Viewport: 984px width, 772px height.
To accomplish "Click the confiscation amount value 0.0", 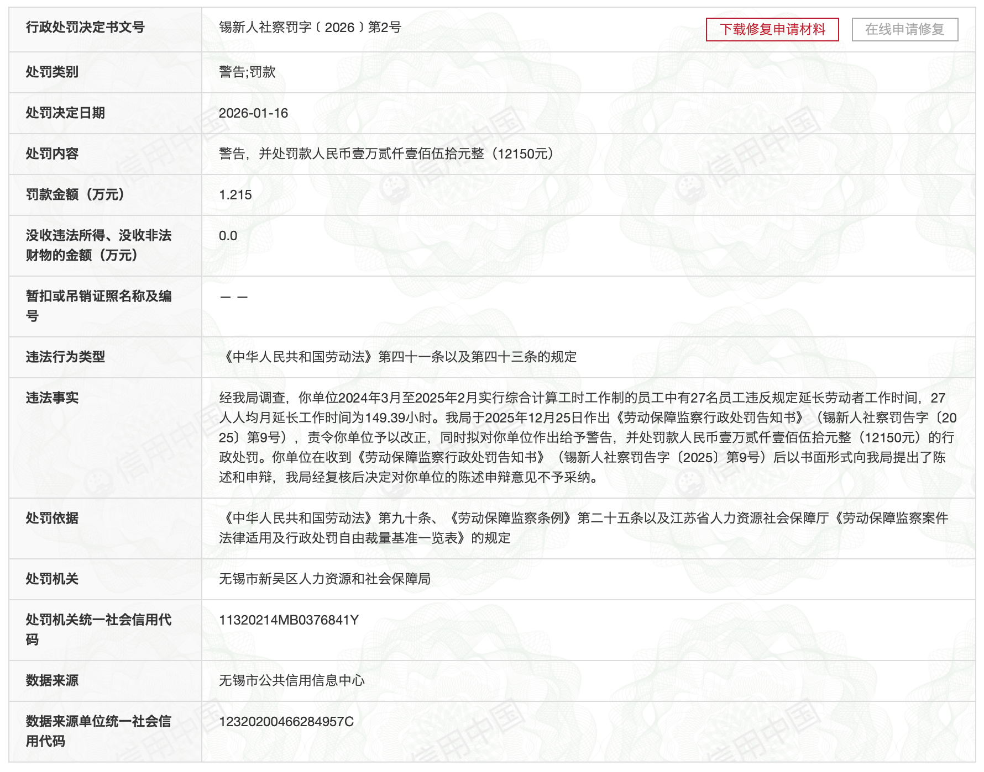I will (228, 236).
